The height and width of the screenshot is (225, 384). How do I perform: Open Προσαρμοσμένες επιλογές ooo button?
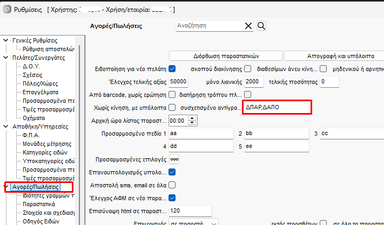tap(174, 159)
